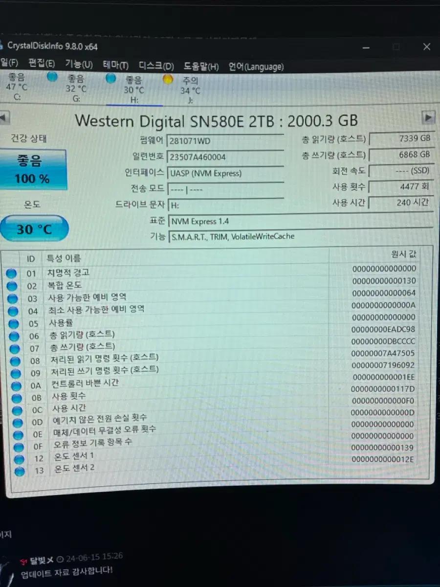Click status icon of 예기치 않은 전원 손실 횟수 row
The image size is (440, 587).
coord(18,423)
